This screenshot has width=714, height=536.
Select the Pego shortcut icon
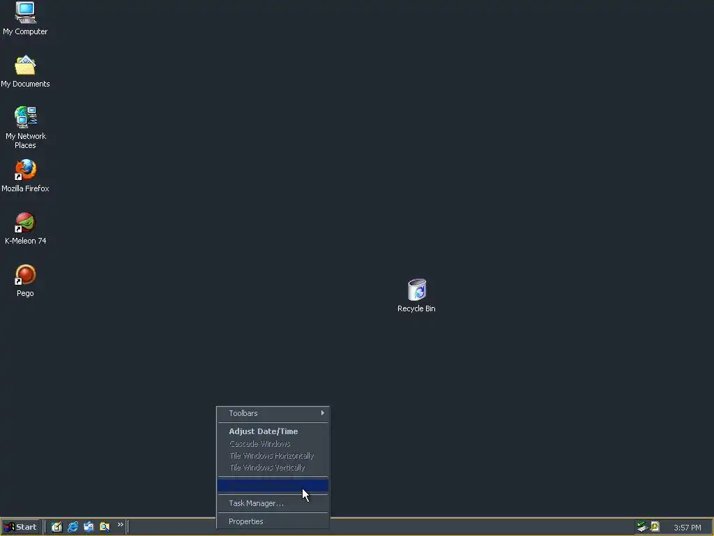click(x=26, y=274)
